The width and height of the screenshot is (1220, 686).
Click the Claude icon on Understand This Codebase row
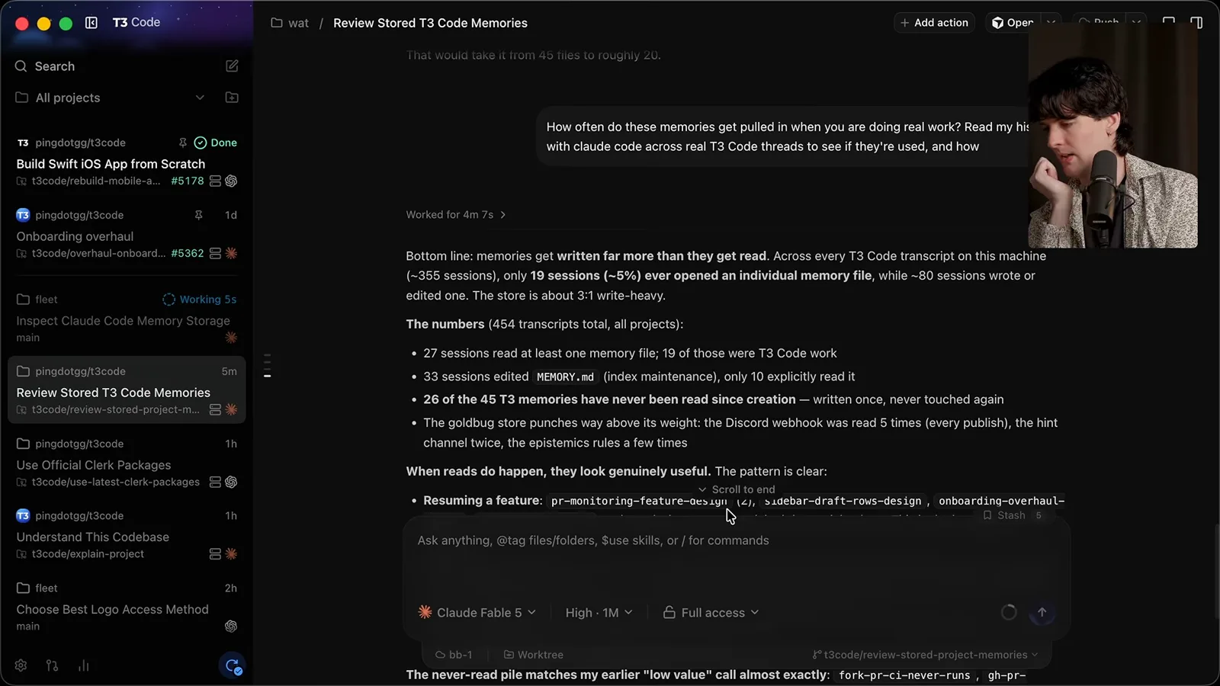(x=231, y=554)
